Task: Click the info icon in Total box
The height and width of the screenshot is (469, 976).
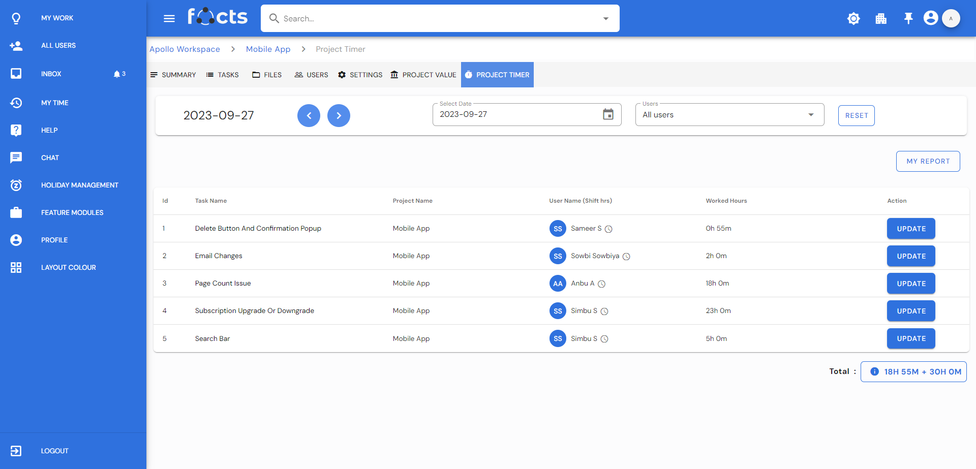Action: (x=874, y=371)
